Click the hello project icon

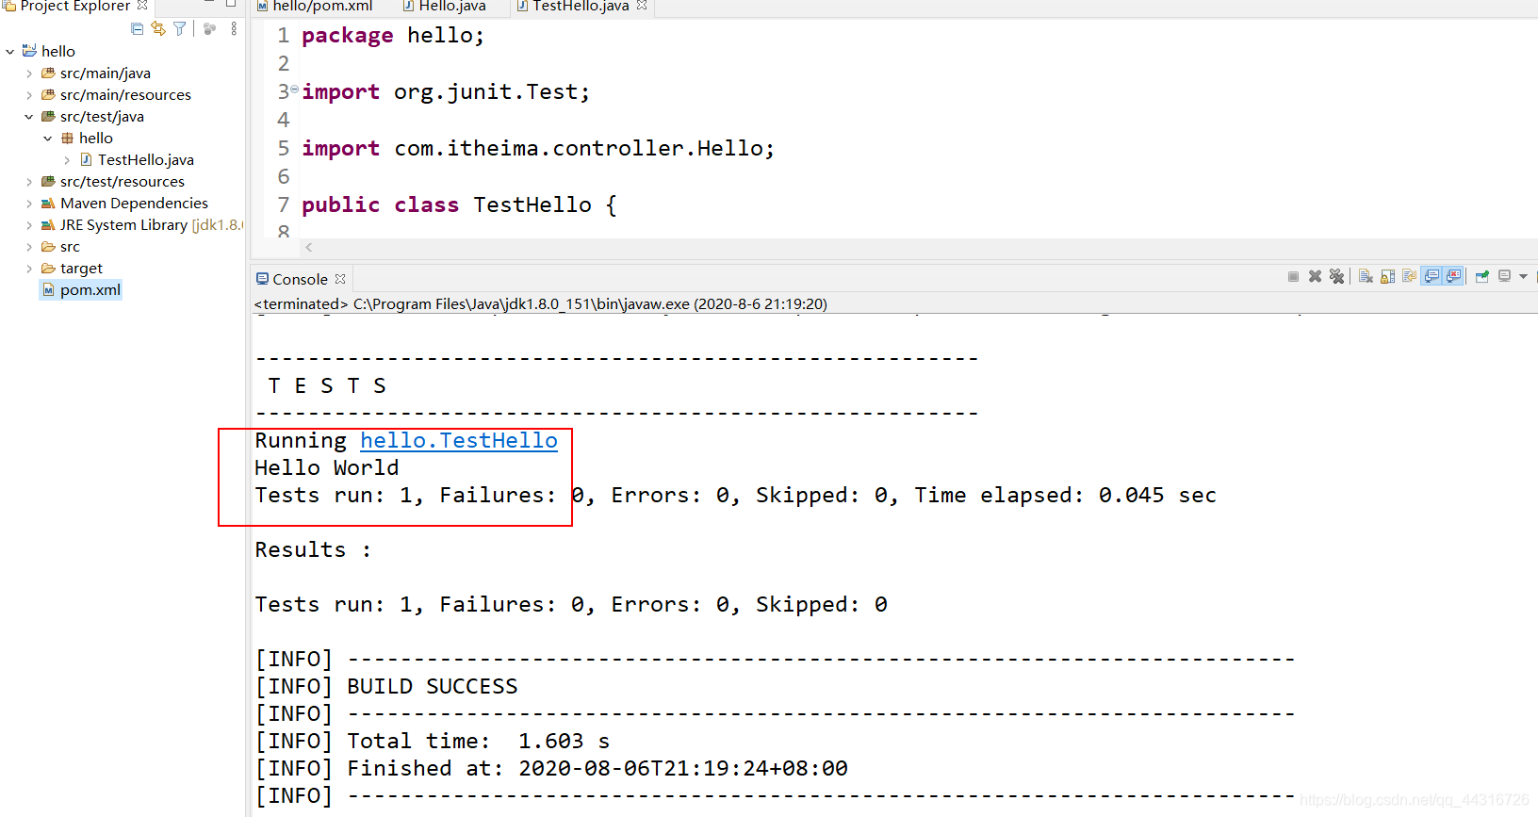pyautogui.click(x=29, y=51)
